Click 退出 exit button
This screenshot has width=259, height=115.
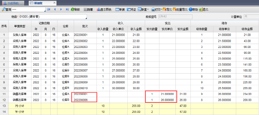[204, 9]
